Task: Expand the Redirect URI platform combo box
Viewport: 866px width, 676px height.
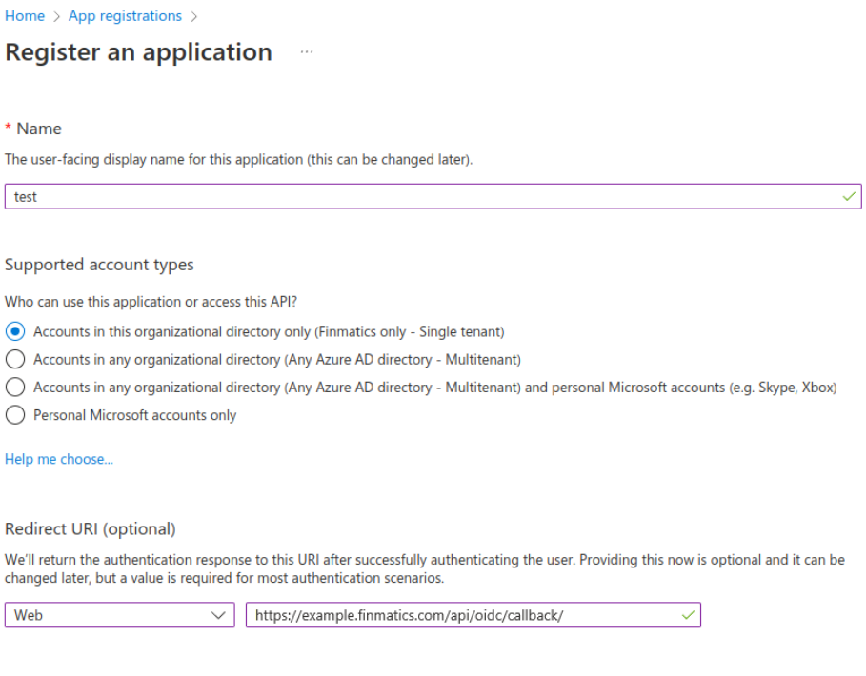Action: (119, 614)
